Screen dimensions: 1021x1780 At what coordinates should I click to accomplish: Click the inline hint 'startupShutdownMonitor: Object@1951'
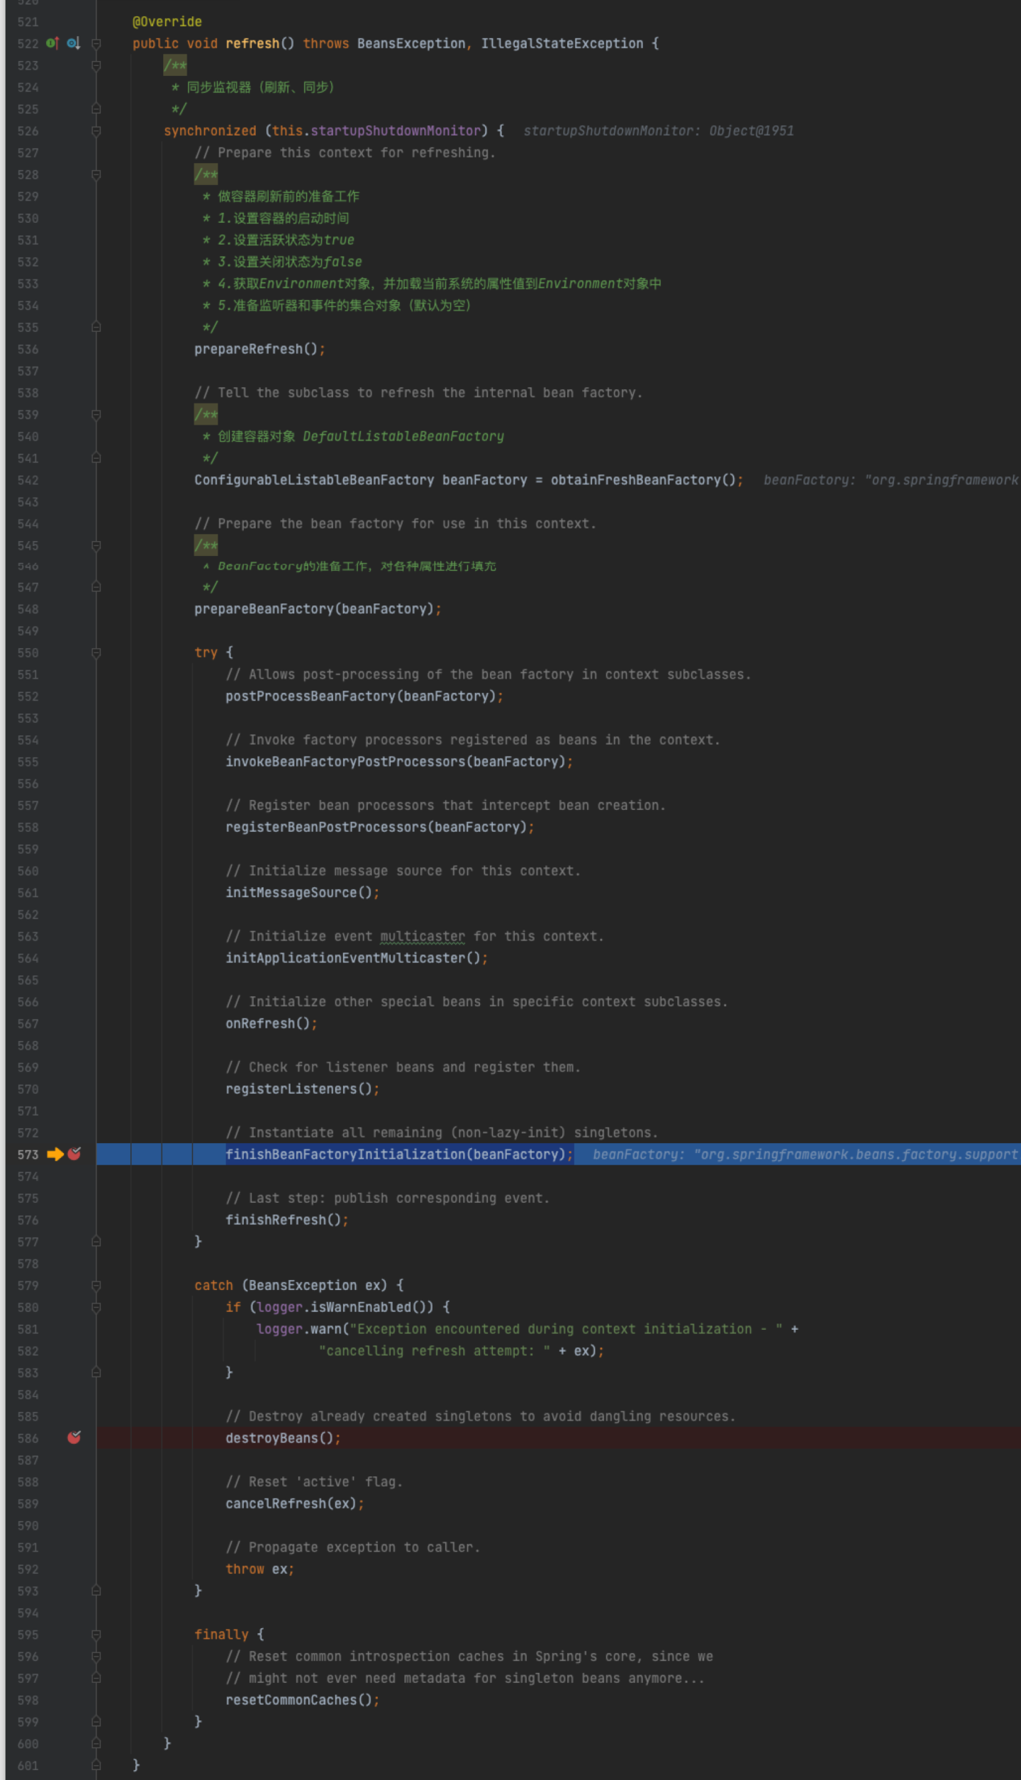[659, 130]
